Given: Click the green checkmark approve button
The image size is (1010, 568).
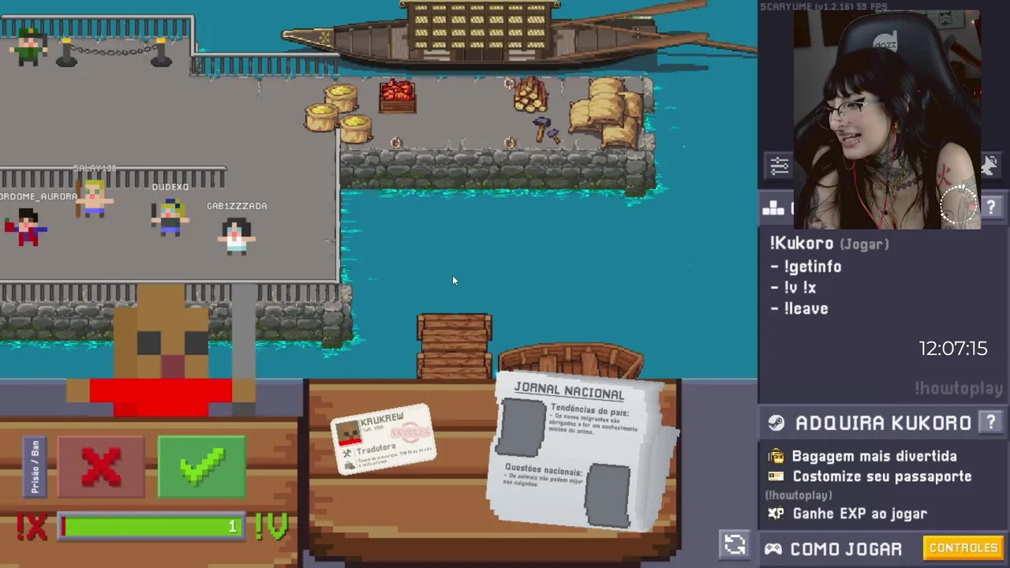Looking at the screenshot, I should pos(202,469).
